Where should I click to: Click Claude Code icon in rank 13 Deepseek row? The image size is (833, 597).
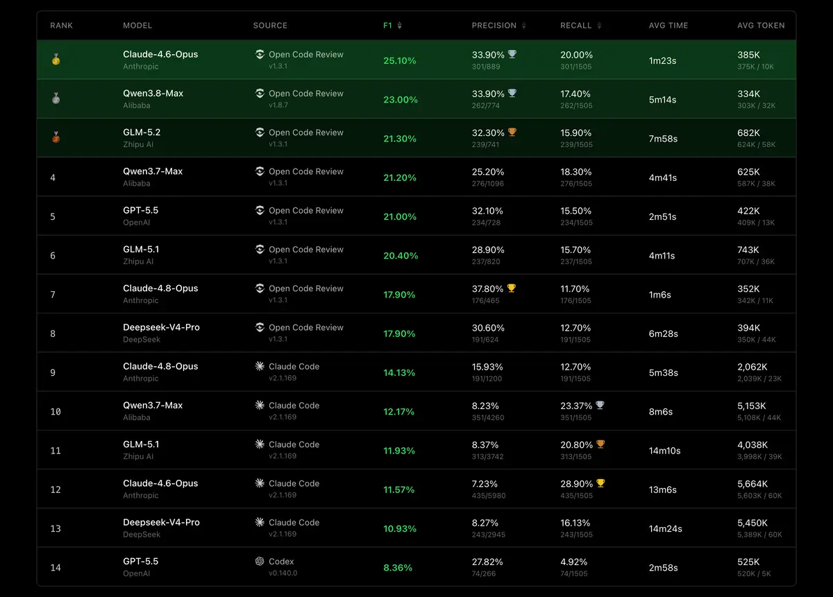point(260,522)
